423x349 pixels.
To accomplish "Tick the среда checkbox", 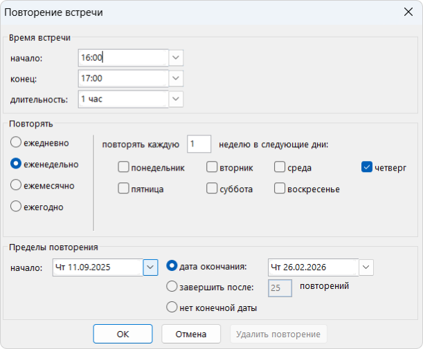I will click(x=280, y=167).
